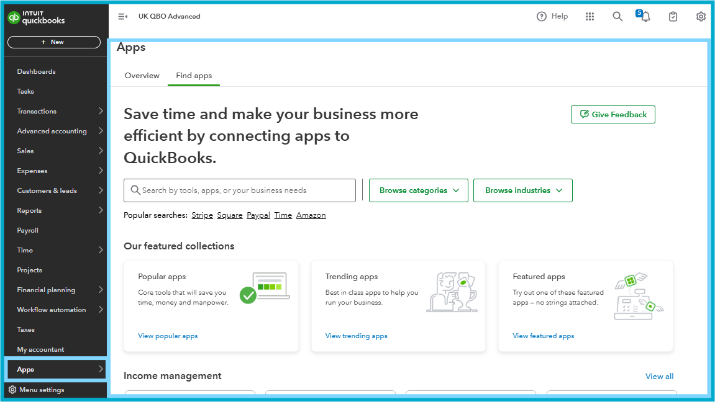Collapse the left navigation menu icon
This screenshot has width=715, height=402.
(x=122, y=16)
